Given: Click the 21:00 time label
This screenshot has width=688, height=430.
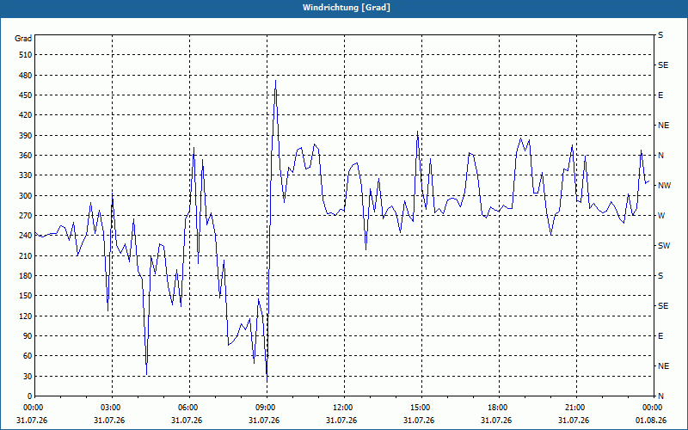Looking at the screenshot, I should tap(574, 408).
